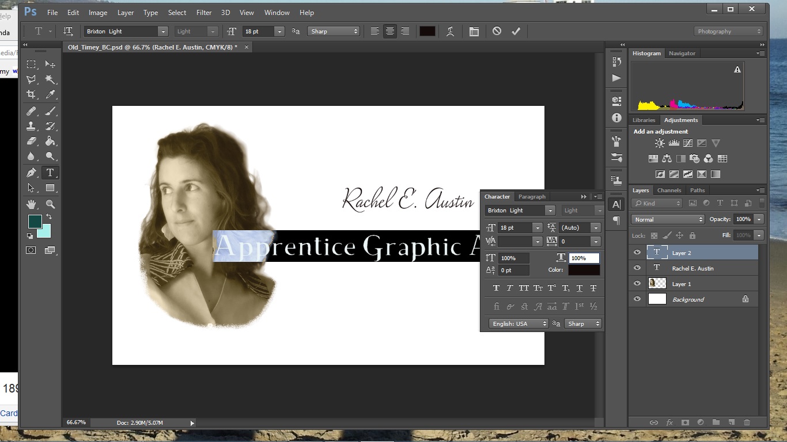Open the Normal blend mode dropdown
Viewport: 787px width, 442px height.
click(x=668, y=219)
